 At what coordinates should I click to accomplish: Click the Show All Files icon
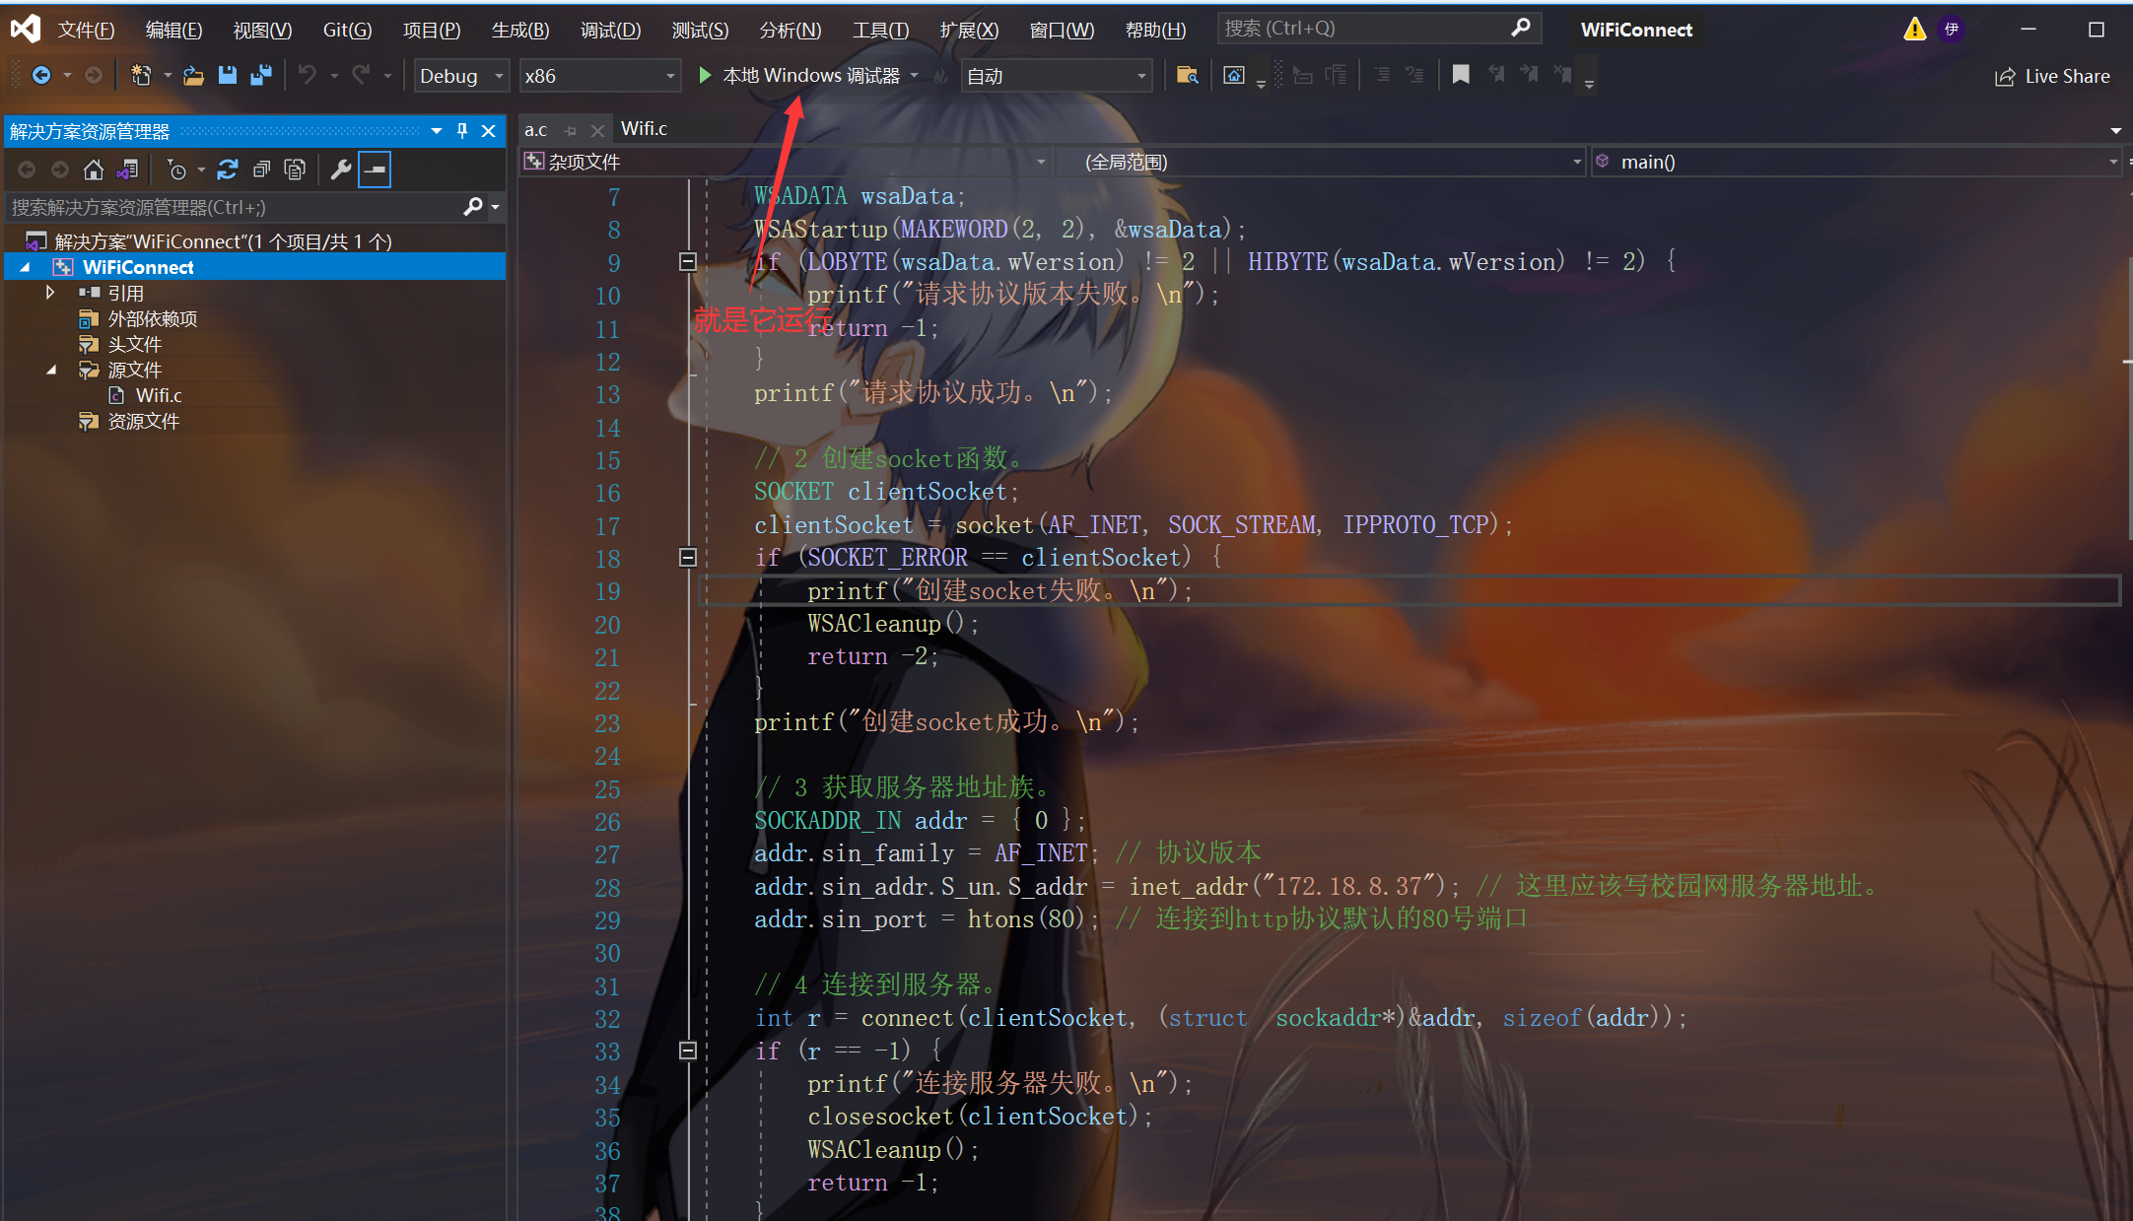[x=295, y=170]
